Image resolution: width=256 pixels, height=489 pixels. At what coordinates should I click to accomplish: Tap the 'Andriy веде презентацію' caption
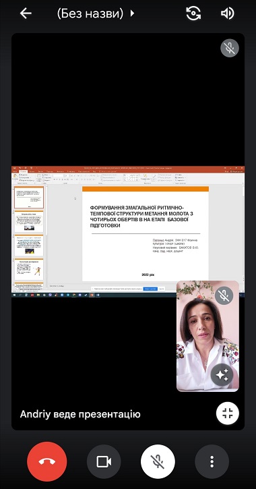point(80,414)
